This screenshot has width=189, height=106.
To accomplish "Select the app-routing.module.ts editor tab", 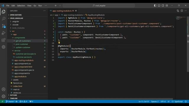I will point(63,11).
